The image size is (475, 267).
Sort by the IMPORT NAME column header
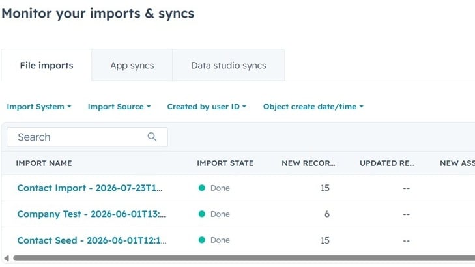[44, 163]
